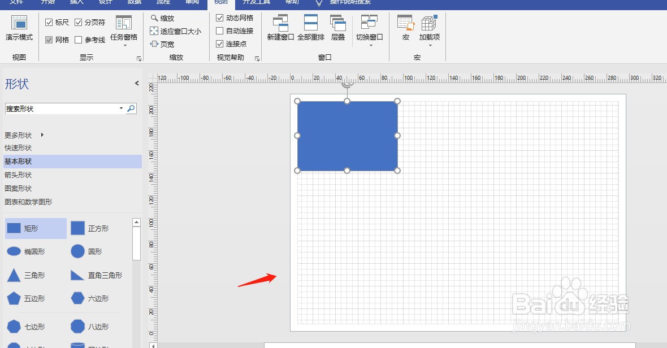Toggle the 标尺 ruler checkbox
667x348 pixels.
click(49, 22)
